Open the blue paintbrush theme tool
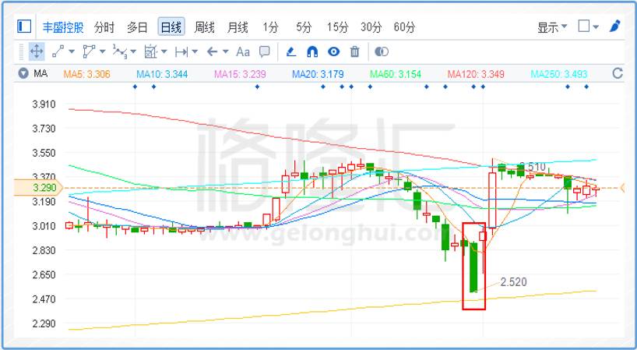The image size is (637, 350). coord(615,26)
